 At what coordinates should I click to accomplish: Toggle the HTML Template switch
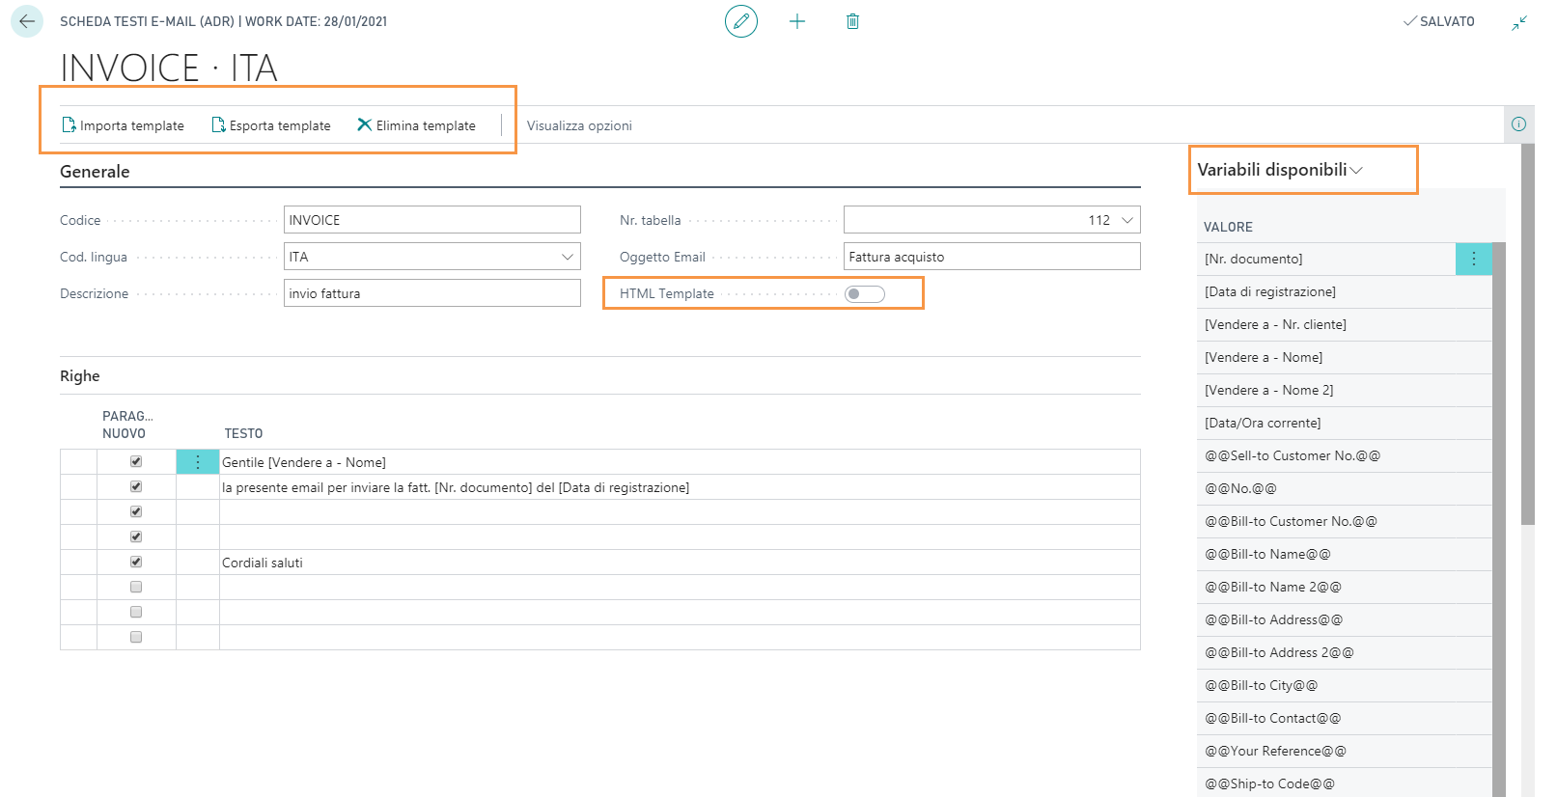864,294
